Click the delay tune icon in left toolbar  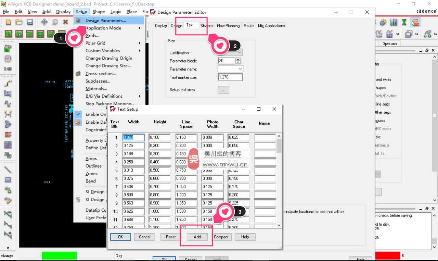tap(8, 104)
